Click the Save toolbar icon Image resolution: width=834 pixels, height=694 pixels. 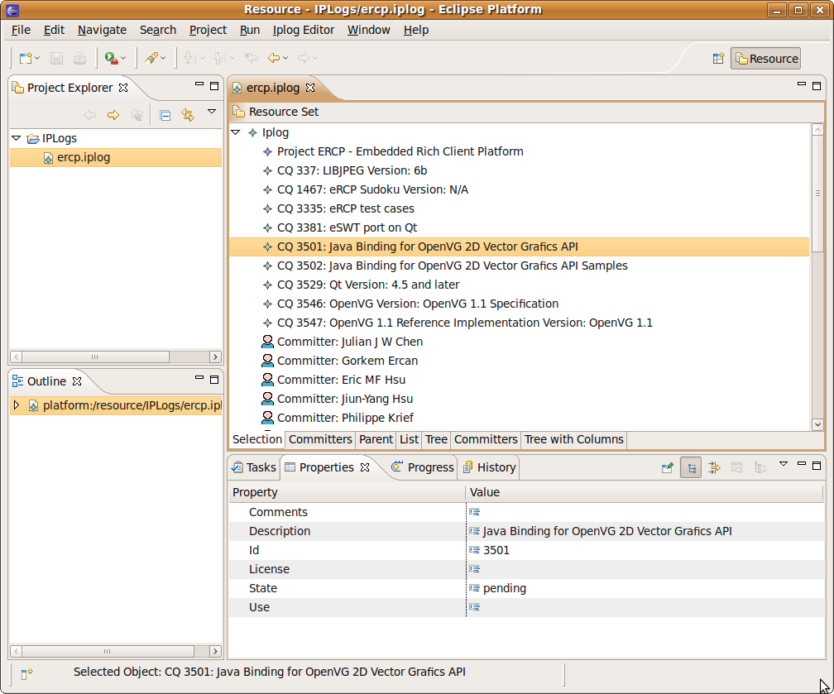click(56, 58)
